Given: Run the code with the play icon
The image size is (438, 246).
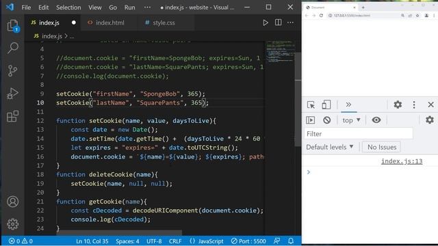Looking at the screenshot, I should tap(266, 23).
